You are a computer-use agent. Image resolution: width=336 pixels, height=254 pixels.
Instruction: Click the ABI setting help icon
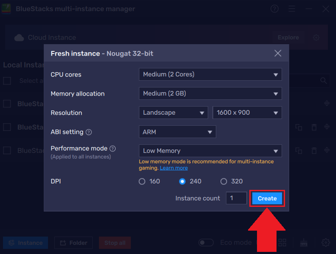(89, 132)
